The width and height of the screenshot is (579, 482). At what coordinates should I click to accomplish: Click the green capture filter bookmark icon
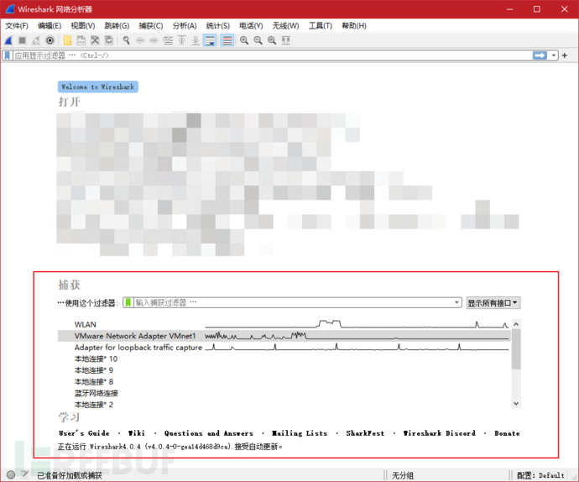click(128, 303)
